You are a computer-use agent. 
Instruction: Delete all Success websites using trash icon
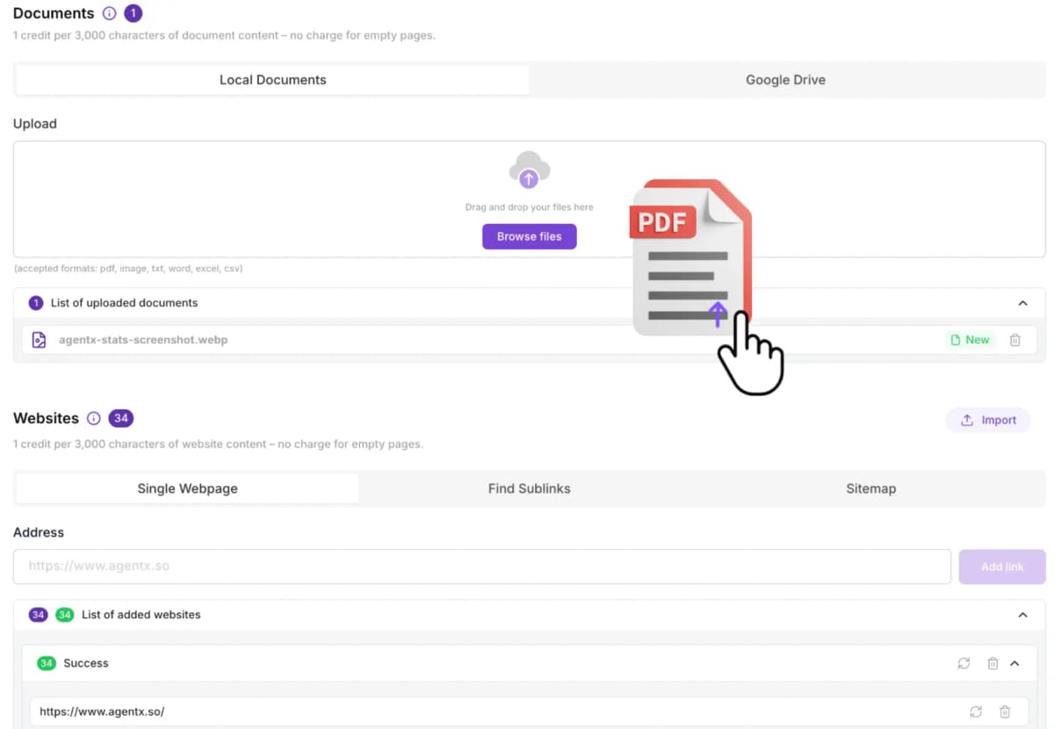click(993, 663)
